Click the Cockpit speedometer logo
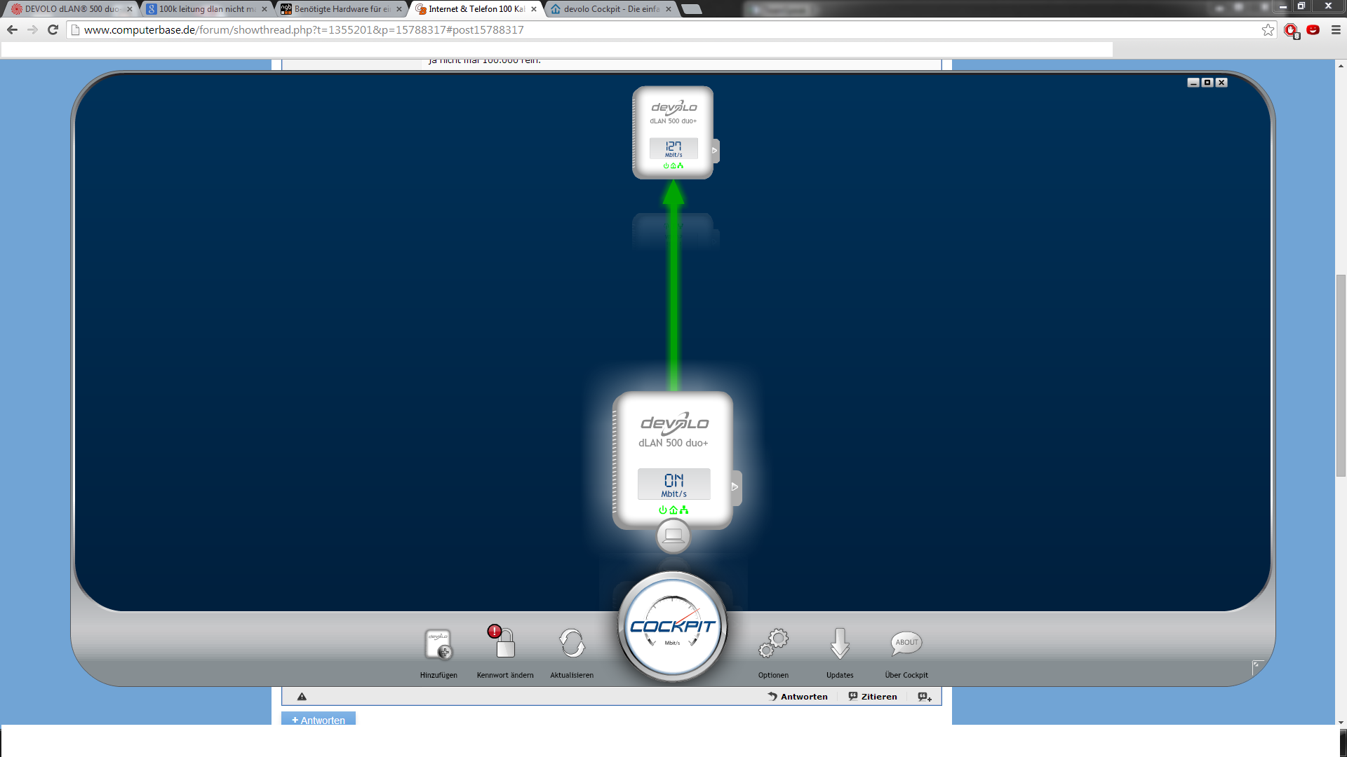This screenshot has height=757, width=1347. [672, 627]
